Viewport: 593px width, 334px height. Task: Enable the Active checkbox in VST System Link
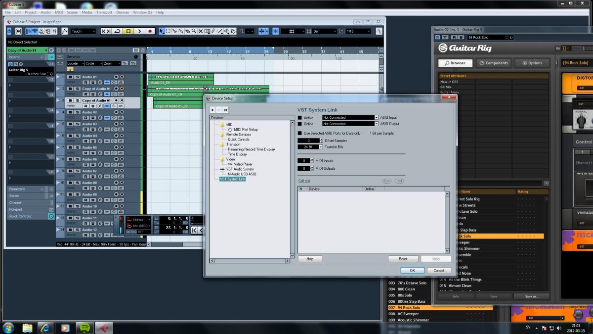(299, 118)
